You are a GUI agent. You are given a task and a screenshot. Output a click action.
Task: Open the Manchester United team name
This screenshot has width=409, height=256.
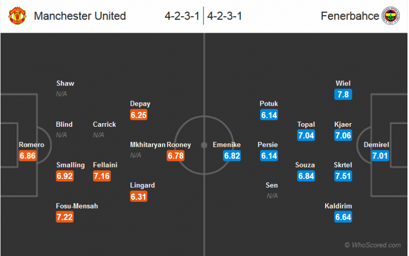(x=80, y=16)
